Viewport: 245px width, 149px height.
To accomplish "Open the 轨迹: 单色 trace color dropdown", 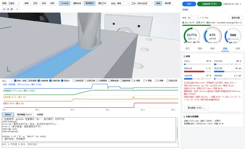I will (120, 3).
